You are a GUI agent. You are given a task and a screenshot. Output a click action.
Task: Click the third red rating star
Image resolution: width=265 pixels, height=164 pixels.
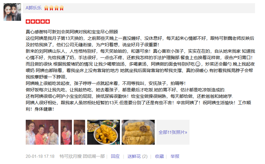pyautogui.click(x=38, y=21)
